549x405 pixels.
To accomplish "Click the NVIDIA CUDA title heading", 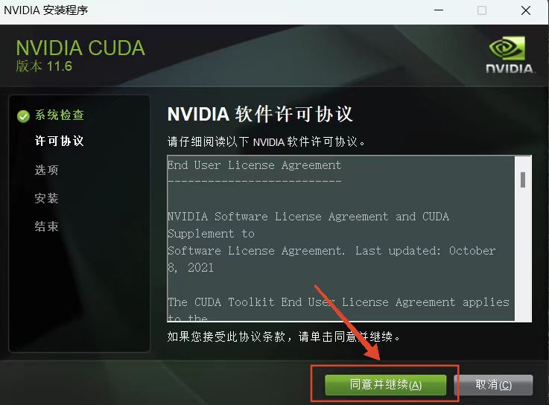I will [80, 48].
